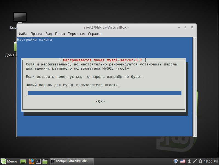Open the battery power tray icon
This screenshot has height=165, width=219.
[x=200, y=161]
